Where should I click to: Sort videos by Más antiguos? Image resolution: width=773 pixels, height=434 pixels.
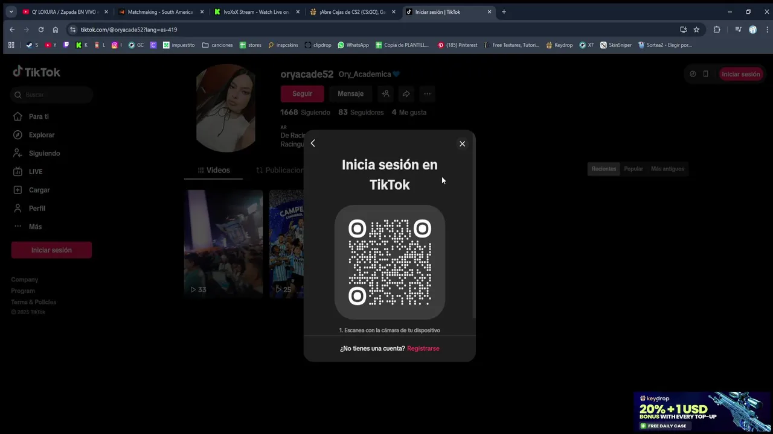pyautogui.click(x=667, y=169)
